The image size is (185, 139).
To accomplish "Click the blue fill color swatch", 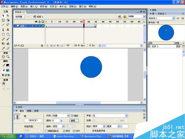I will 8,70.
